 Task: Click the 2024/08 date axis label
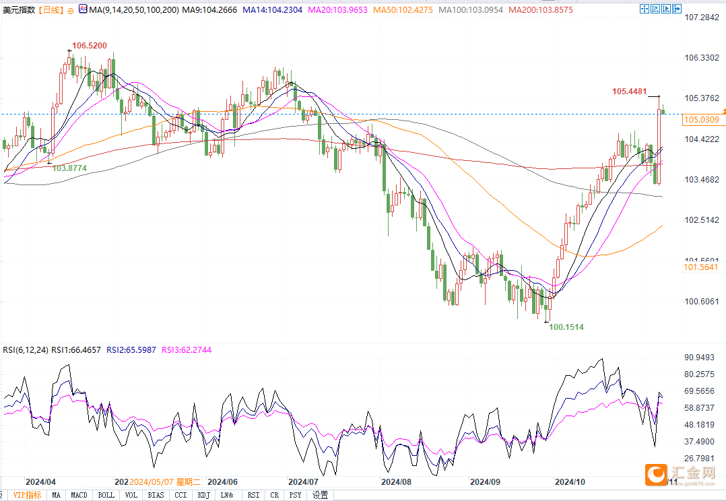click(396, 482)
